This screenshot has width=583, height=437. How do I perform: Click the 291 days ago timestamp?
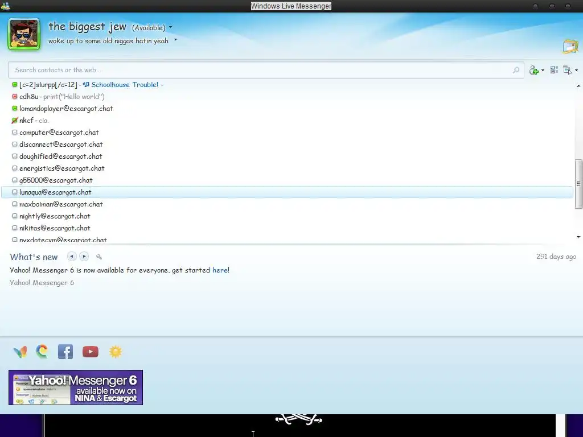point(556,257)
